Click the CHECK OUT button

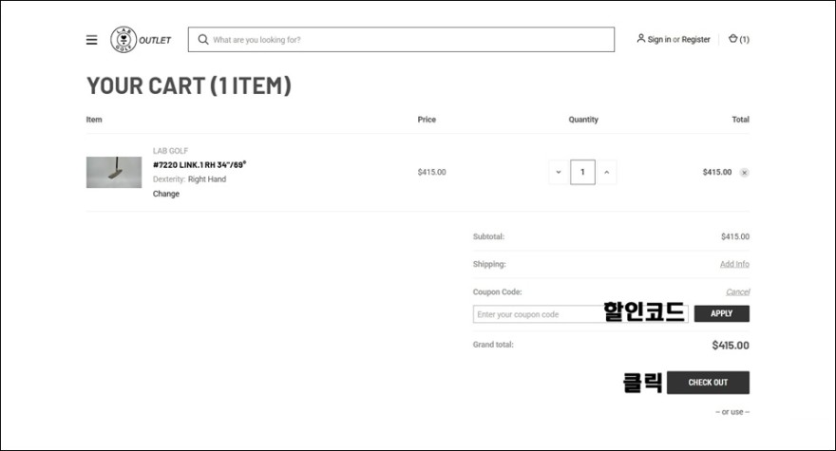click(708, 383)
